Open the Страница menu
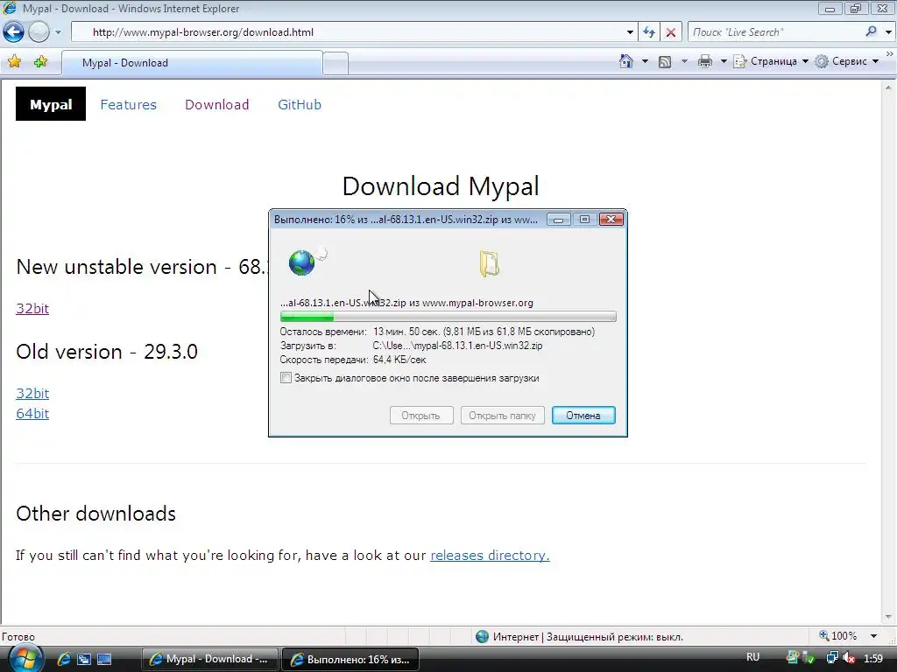Viewport: 897px width, 672px height. click(771, 61)
